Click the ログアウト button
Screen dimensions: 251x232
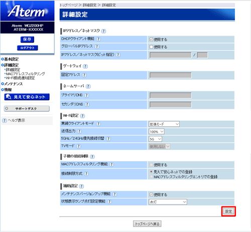tap(28, 48)
